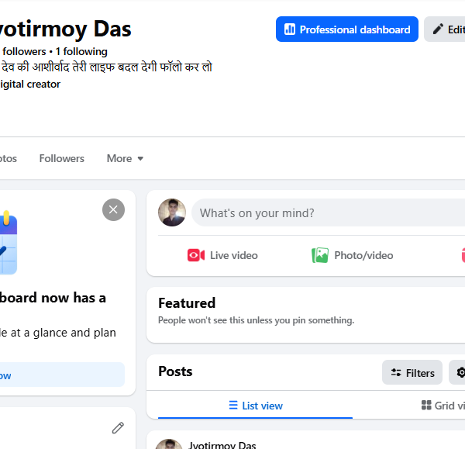Click the What's on your mind field
The width and height of the screenshot is (465, 449).
pos(328,212)
